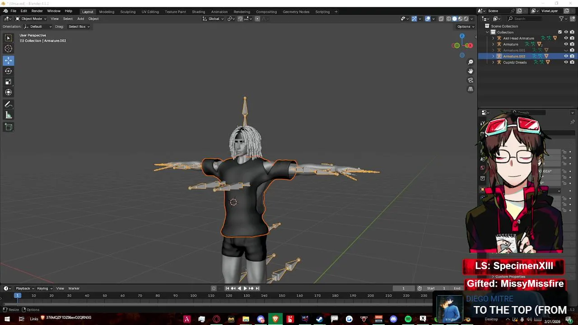The width and height of the screenshot is (578, 325).
Task: Toggle proportional editing button
Action: pyautogui.click(x=257, y=19)
